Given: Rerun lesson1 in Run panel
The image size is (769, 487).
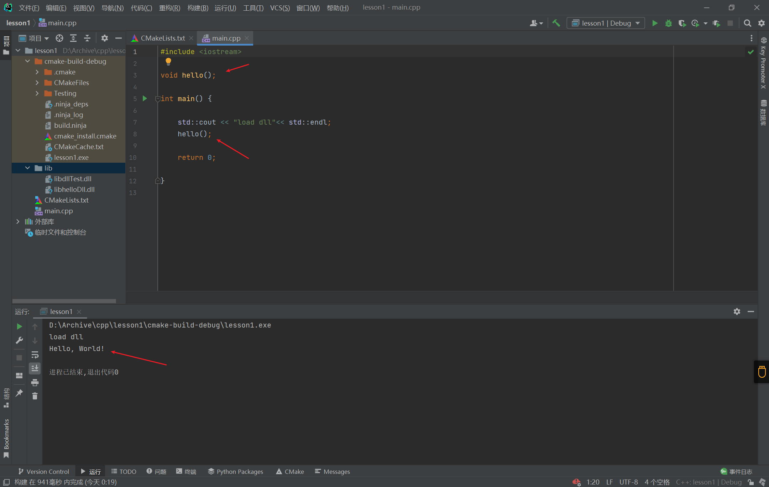Looking at the screenshot, I should click(19, 326).
